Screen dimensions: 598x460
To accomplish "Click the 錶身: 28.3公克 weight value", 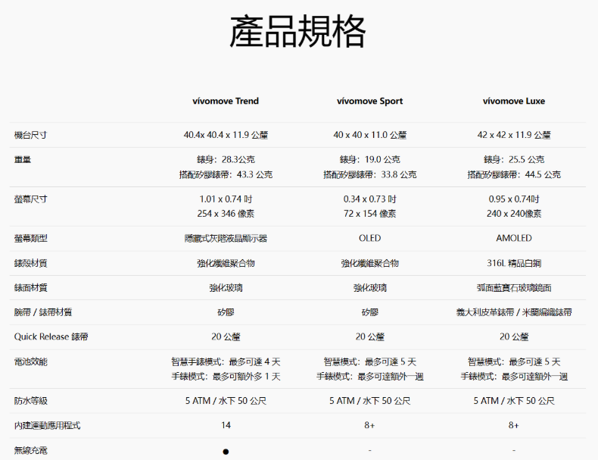I will 226,159.
